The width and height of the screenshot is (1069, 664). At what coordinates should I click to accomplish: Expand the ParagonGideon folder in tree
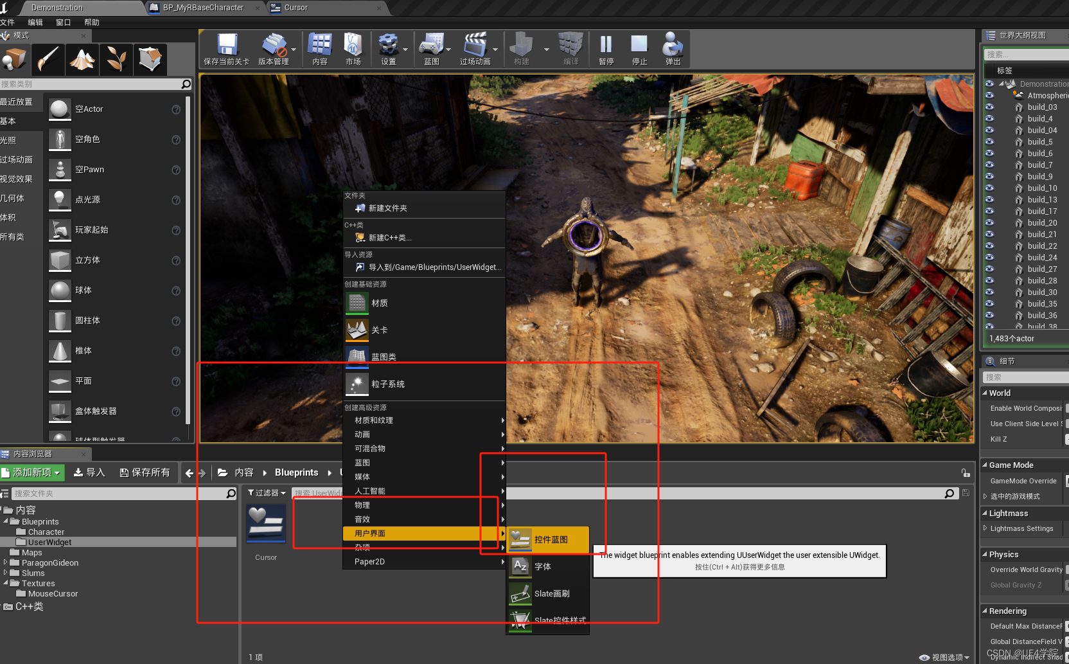pos(6,562)
